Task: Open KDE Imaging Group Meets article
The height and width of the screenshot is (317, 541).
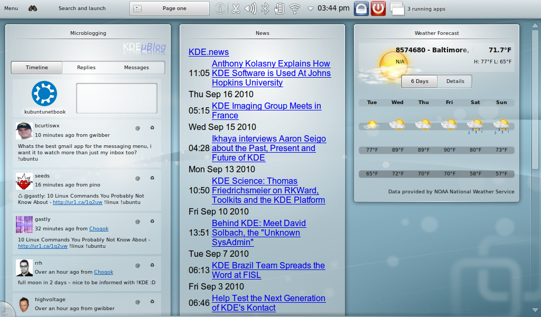Action: click(x=266, y=110)
